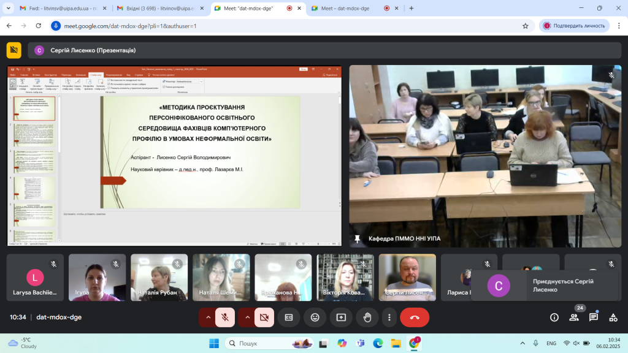Open the weather widget showing -5°C
Viewport: 628px width, 353px height.
23,343
